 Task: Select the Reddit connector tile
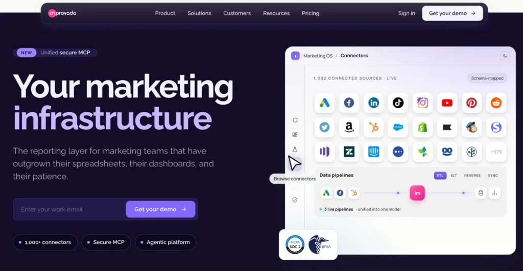(x=496, y=103)
